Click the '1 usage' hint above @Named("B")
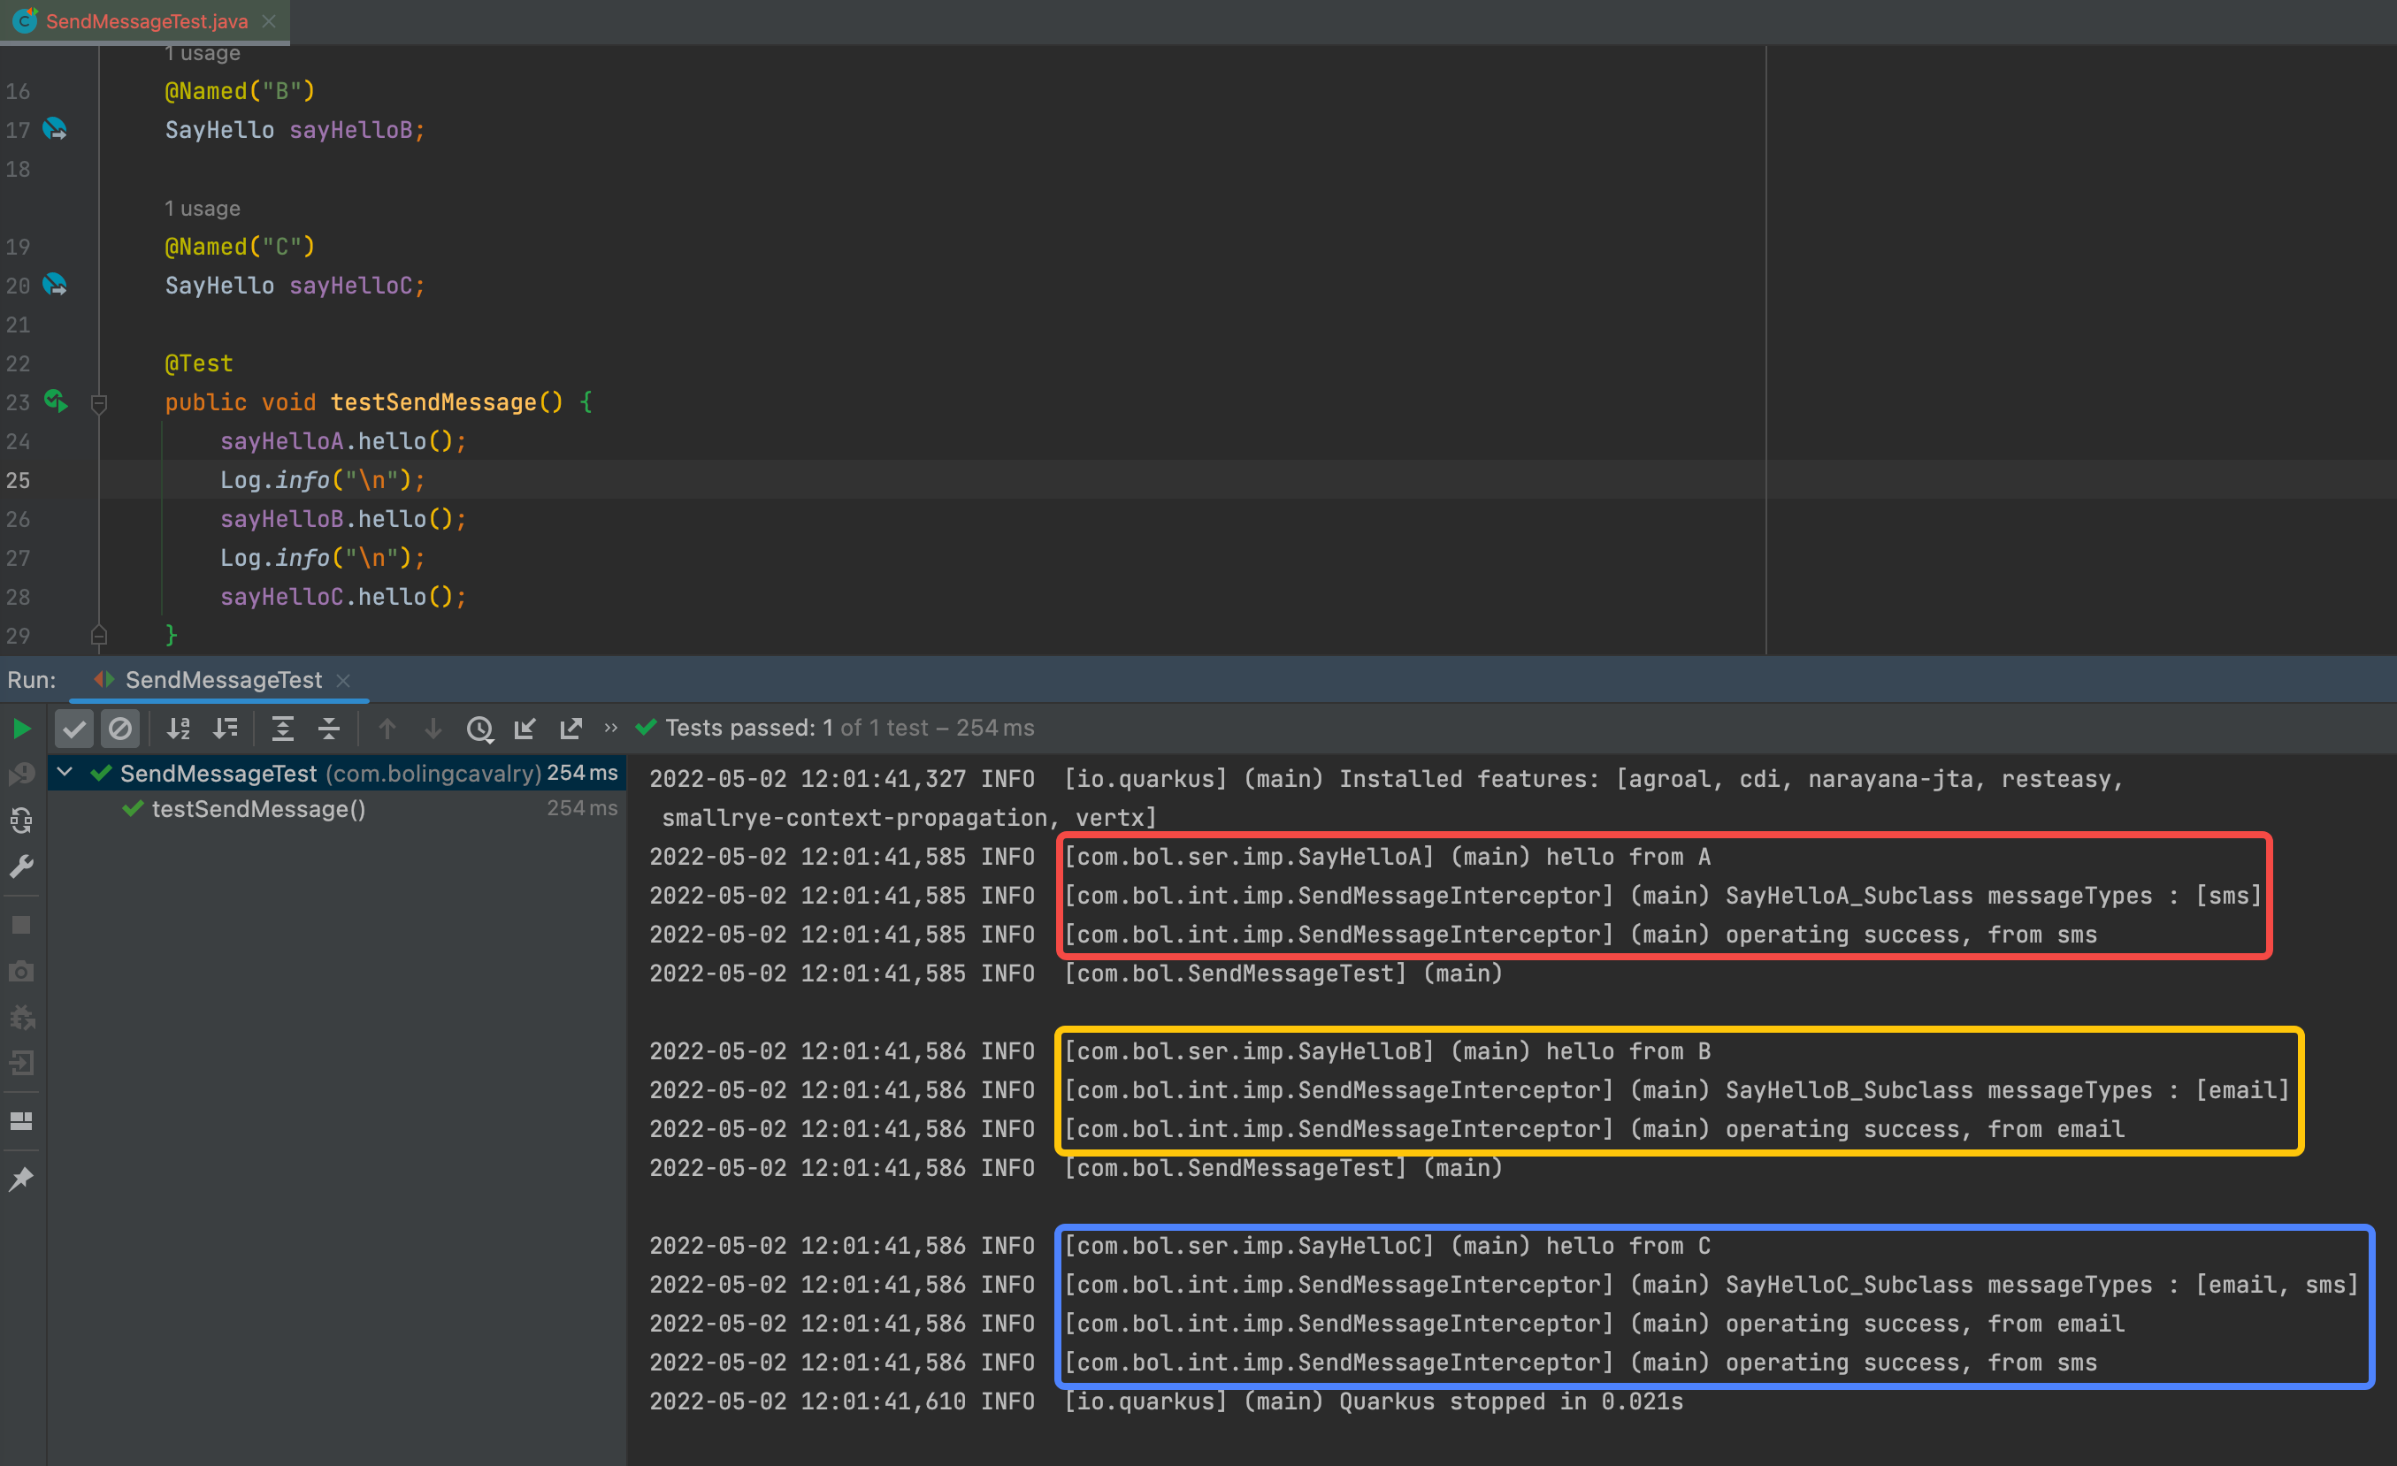Image resolution: width=2397 pixels, height=1466 pixels. click(203, 52)
